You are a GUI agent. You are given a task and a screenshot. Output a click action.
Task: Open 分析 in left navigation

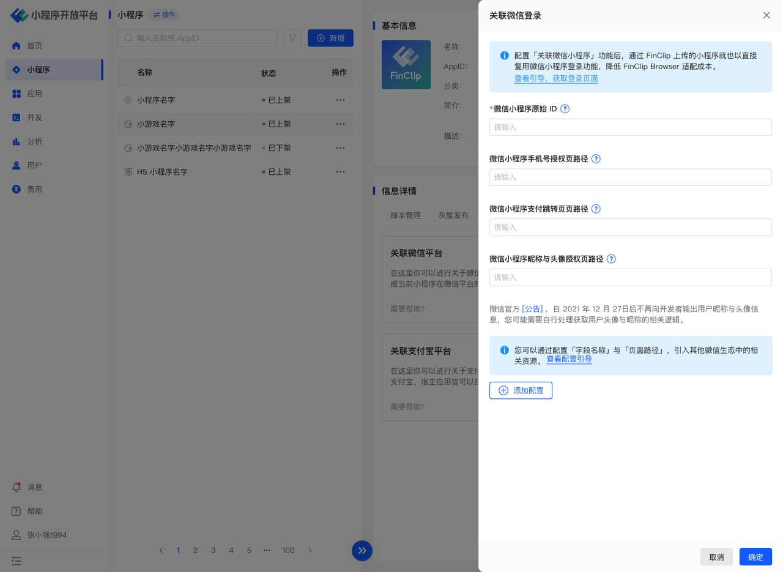pos(35,141)
